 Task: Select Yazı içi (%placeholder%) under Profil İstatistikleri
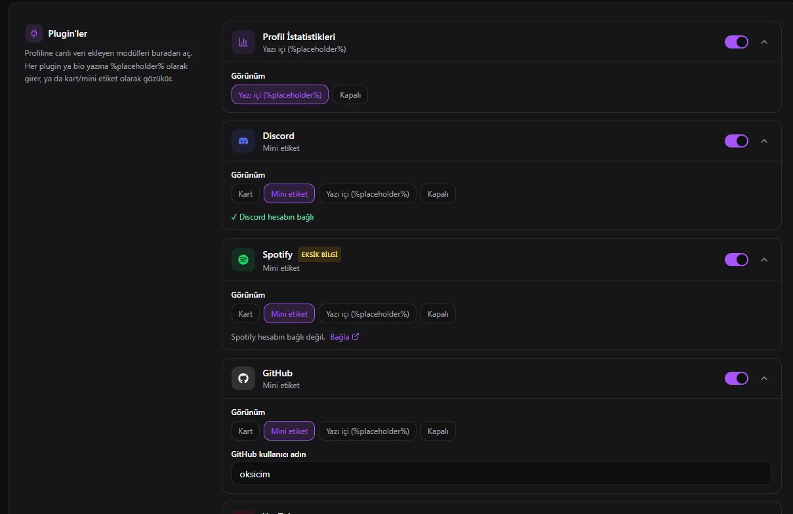coord(280,94)
